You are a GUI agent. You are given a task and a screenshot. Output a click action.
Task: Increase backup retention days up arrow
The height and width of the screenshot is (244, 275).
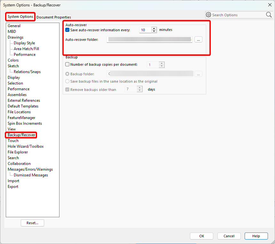pos(140,88)
